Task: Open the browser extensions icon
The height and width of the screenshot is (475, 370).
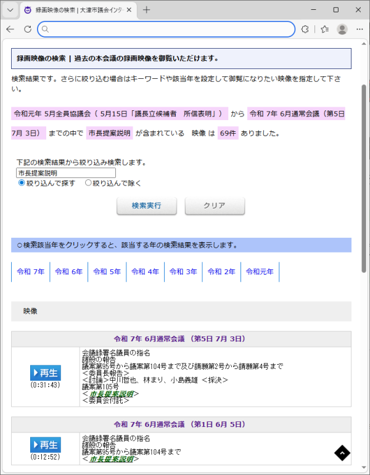Action: pos(305,30)
